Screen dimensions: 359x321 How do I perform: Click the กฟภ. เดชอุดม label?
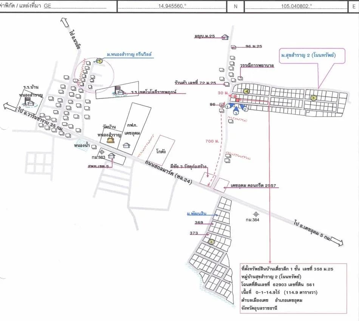132,129
